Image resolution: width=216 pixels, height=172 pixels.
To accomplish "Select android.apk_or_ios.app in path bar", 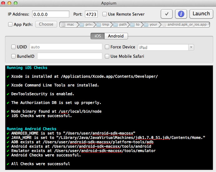I will pos(184,25).
